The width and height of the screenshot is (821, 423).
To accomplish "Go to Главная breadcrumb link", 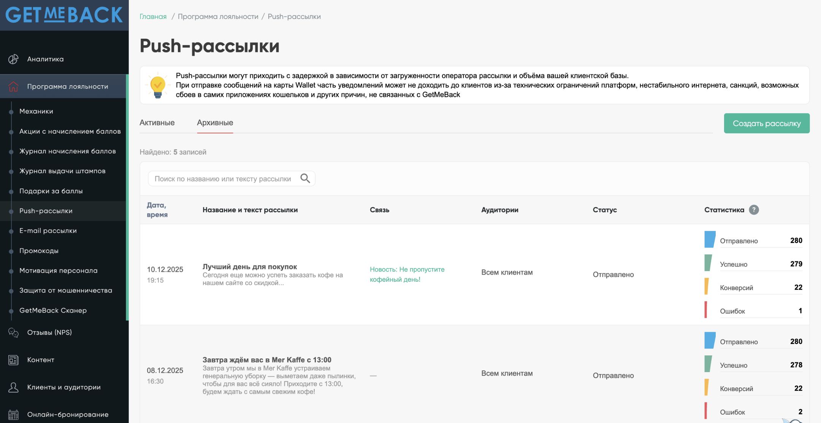I will [153, 17].
